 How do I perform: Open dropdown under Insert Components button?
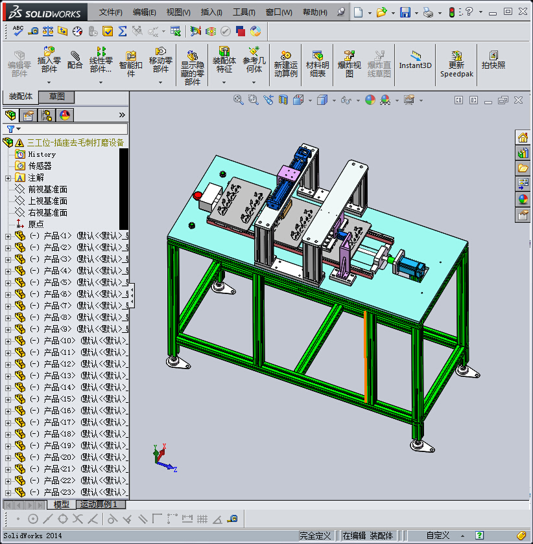click(49, 83)
